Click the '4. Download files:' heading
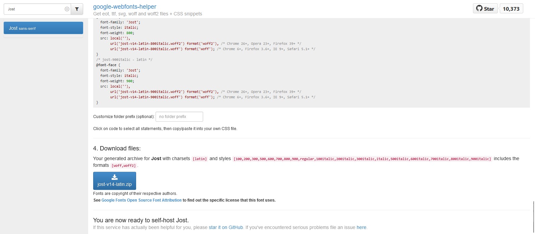 click(117, 148)
